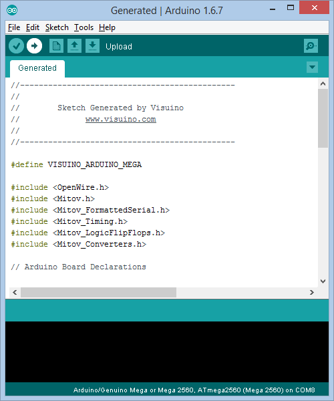Open the Tools menu

pyautogui.click(x=83, y=27)
